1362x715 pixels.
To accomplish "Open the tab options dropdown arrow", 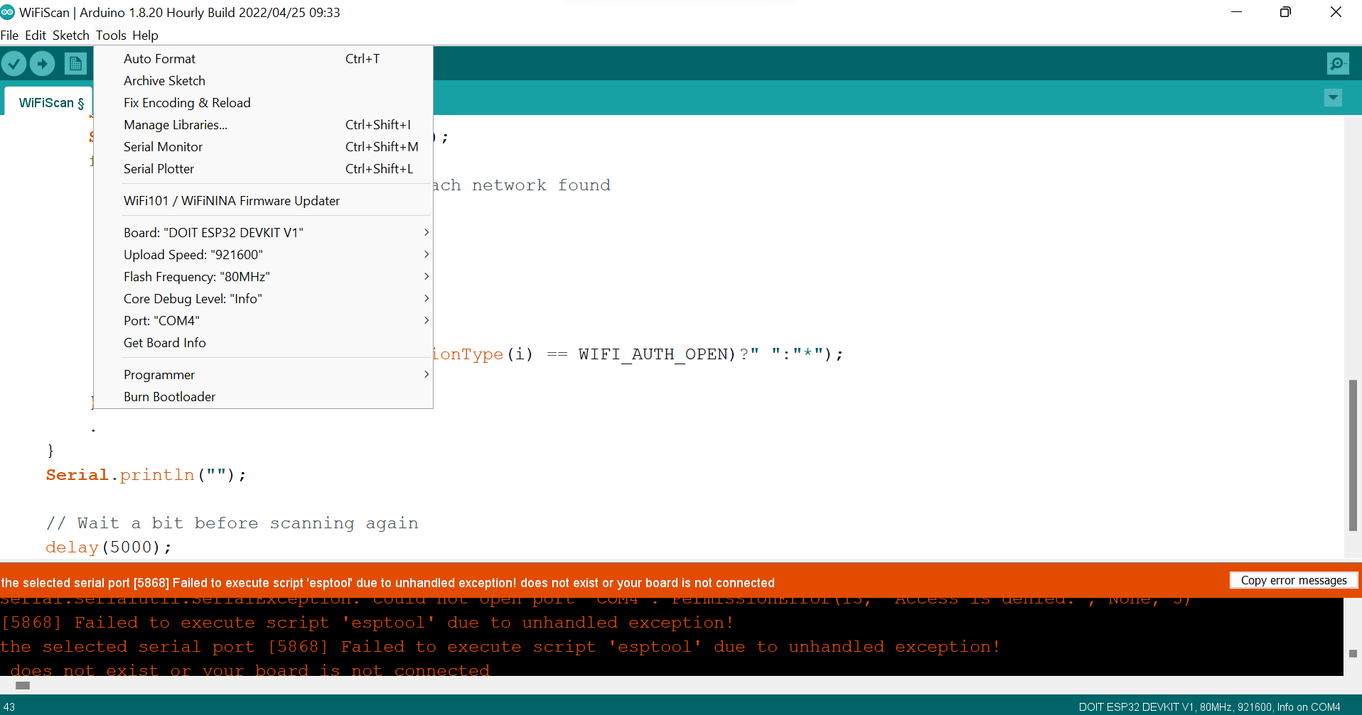I will pyautogui.click(x=1333, y=98).
